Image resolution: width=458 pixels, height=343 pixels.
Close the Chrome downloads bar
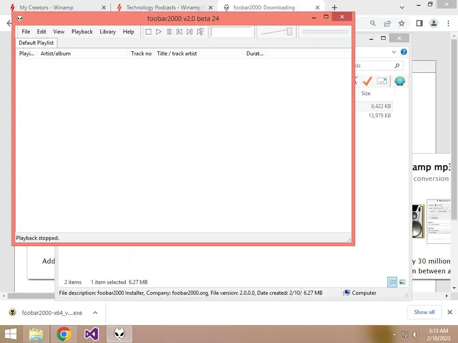pyautogui.click(x=450, y=312)
